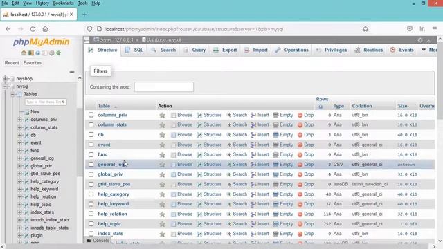Check the db table checkbox
Viewport: 443px width, 249px height.
(91, 135)
